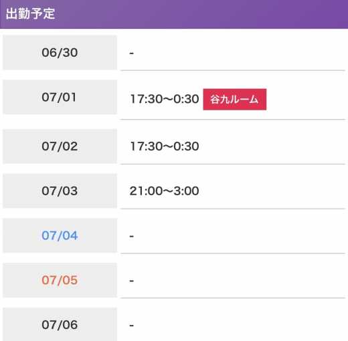Click the 出勤予定 header title
The width and height of the screenshot is (348, 341).
pyautogui.click(x=30, y=13)
